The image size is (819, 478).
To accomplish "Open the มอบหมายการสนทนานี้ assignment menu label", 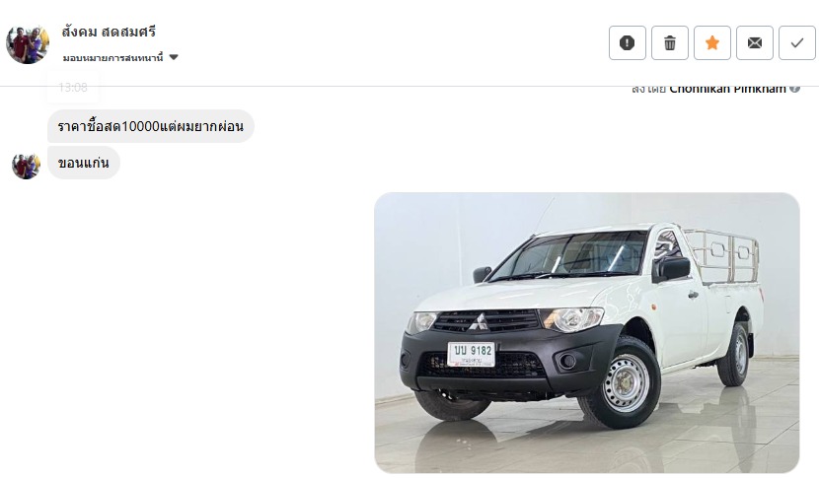I will coord(112,57).
